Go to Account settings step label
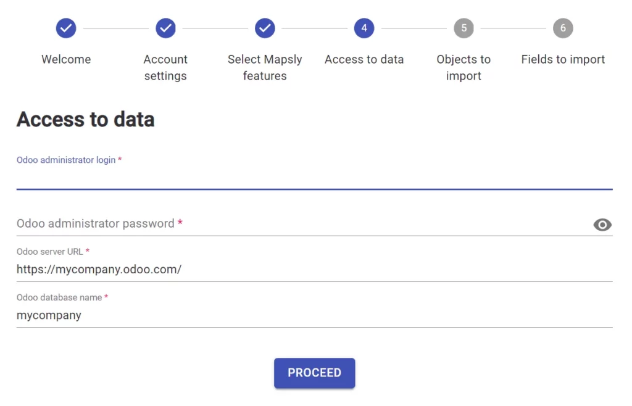 165,67
